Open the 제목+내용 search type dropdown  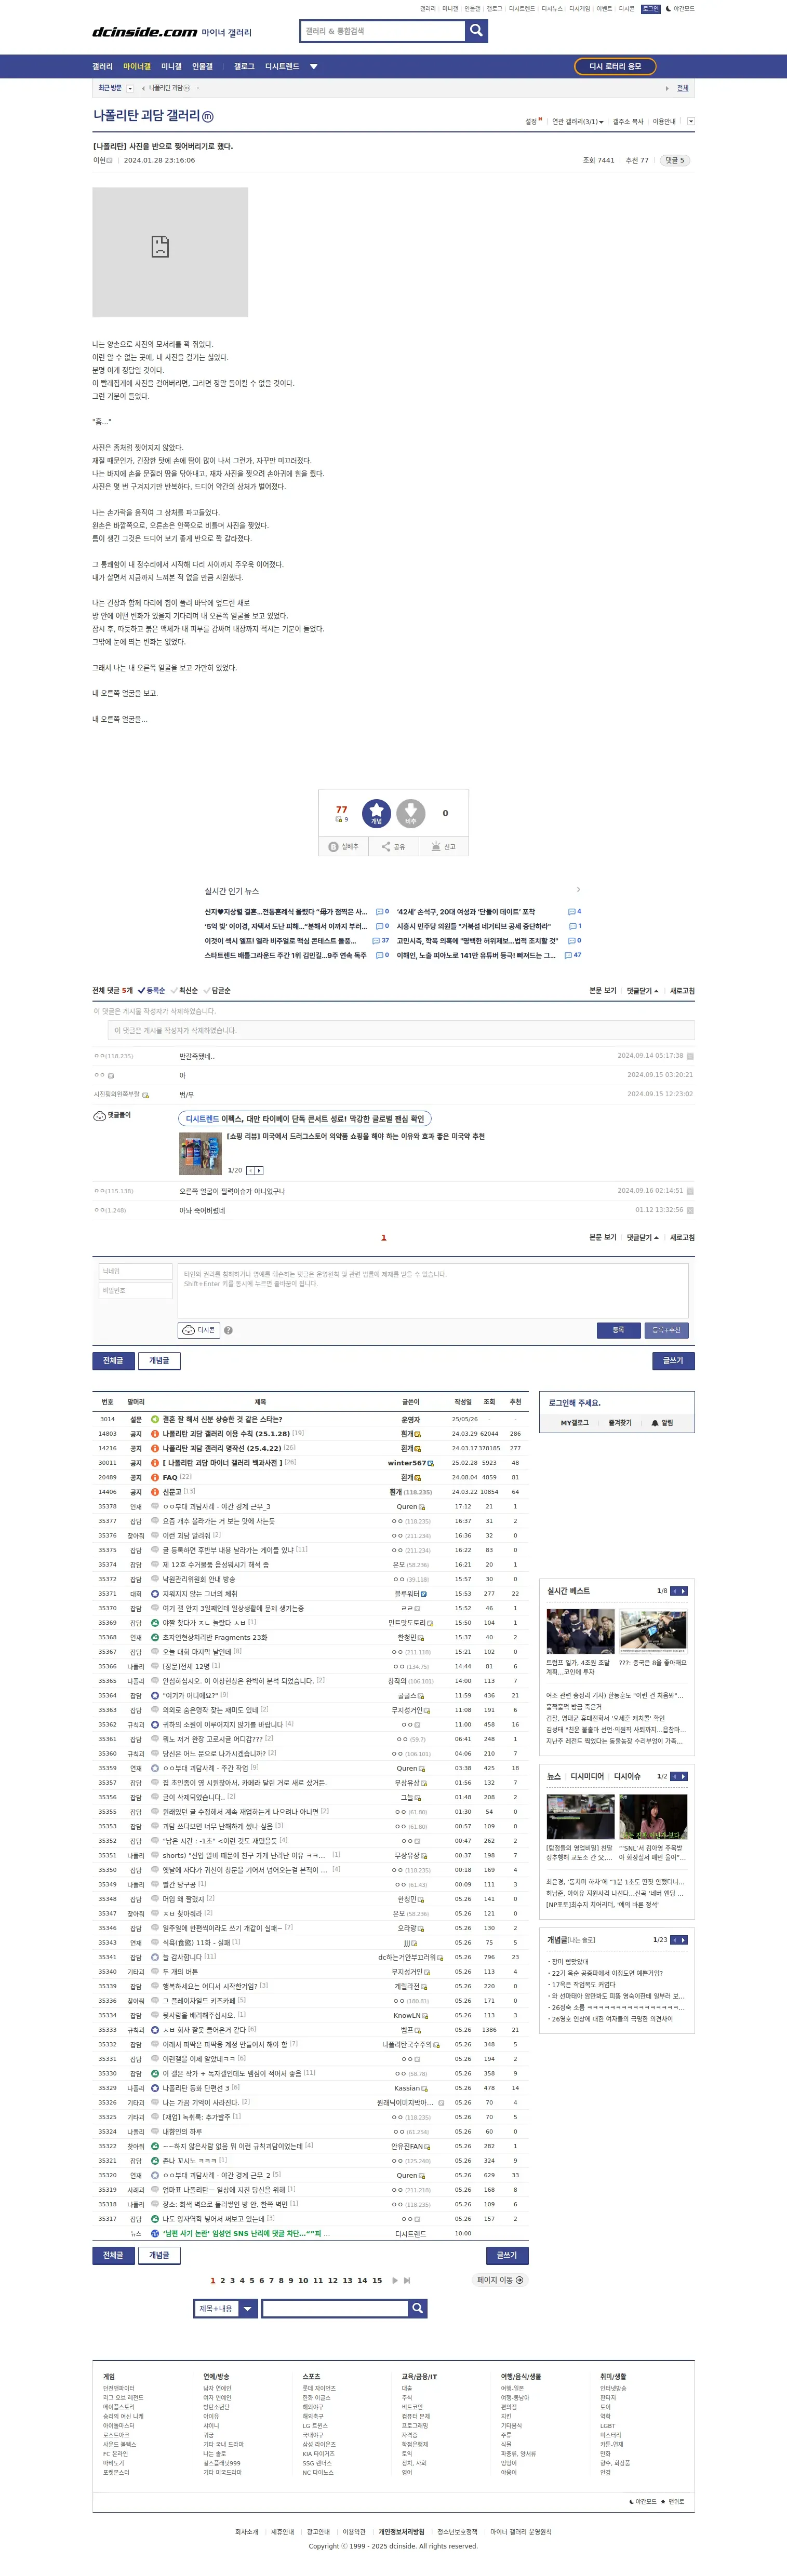coord(226,2308)
